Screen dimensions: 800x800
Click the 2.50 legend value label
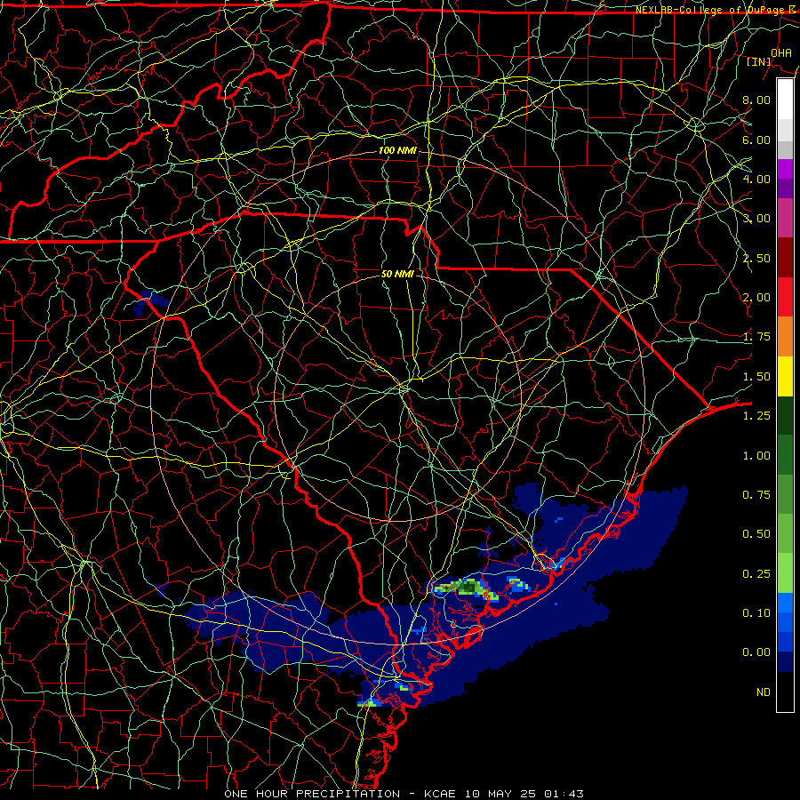tap(756, 258)
